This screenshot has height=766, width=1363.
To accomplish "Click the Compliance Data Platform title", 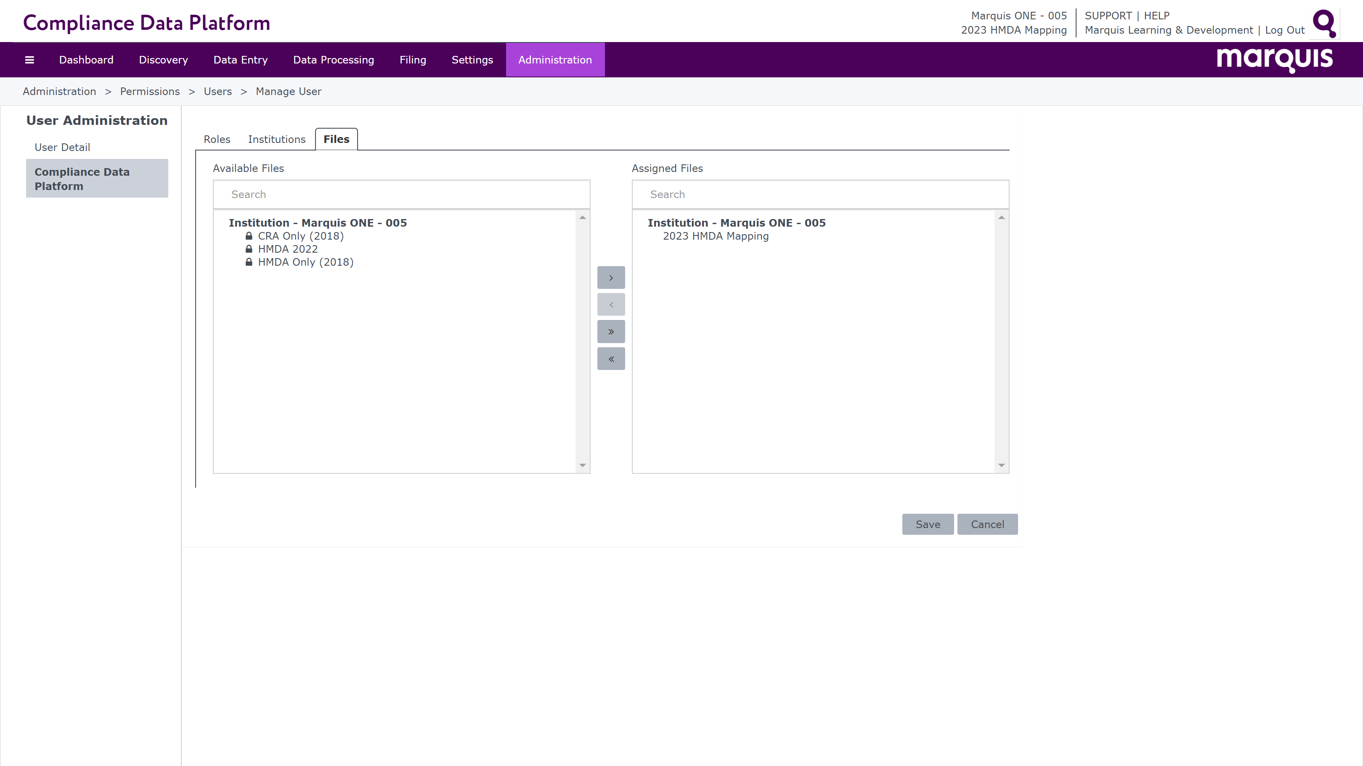I will (146, 23).
